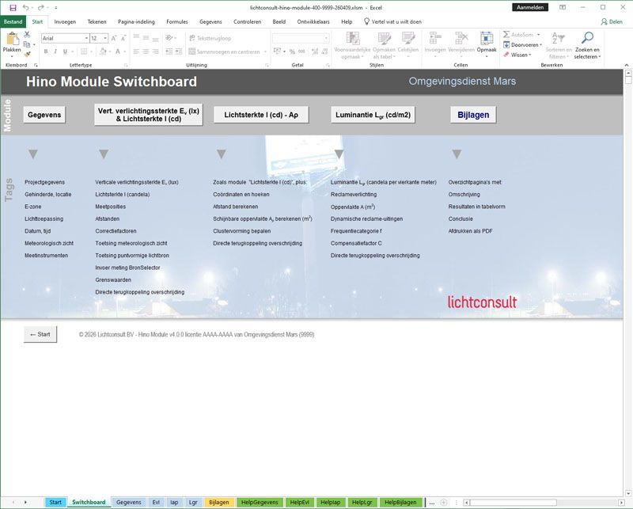633x509 pixels.
Task: Click the fill color bucket icon
Action: [103, 51]
